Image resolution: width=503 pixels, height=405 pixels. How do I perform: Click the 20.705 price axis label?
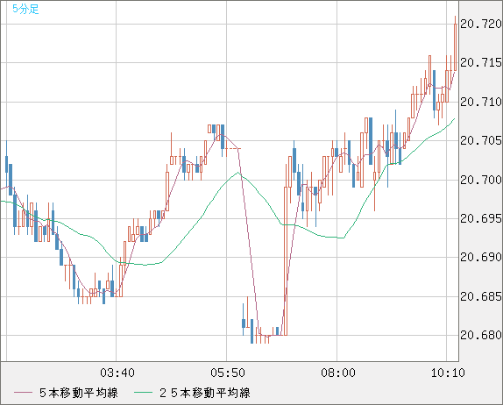click(481, 140)
